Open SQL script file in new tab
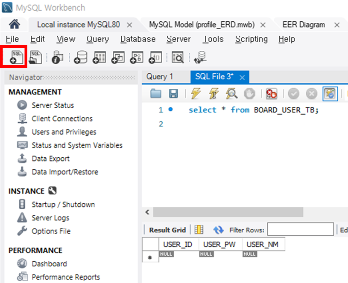The image size is (348, 283). (35, 58)
